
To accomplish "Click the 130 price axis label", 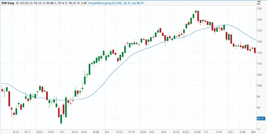I will [259, 19].
